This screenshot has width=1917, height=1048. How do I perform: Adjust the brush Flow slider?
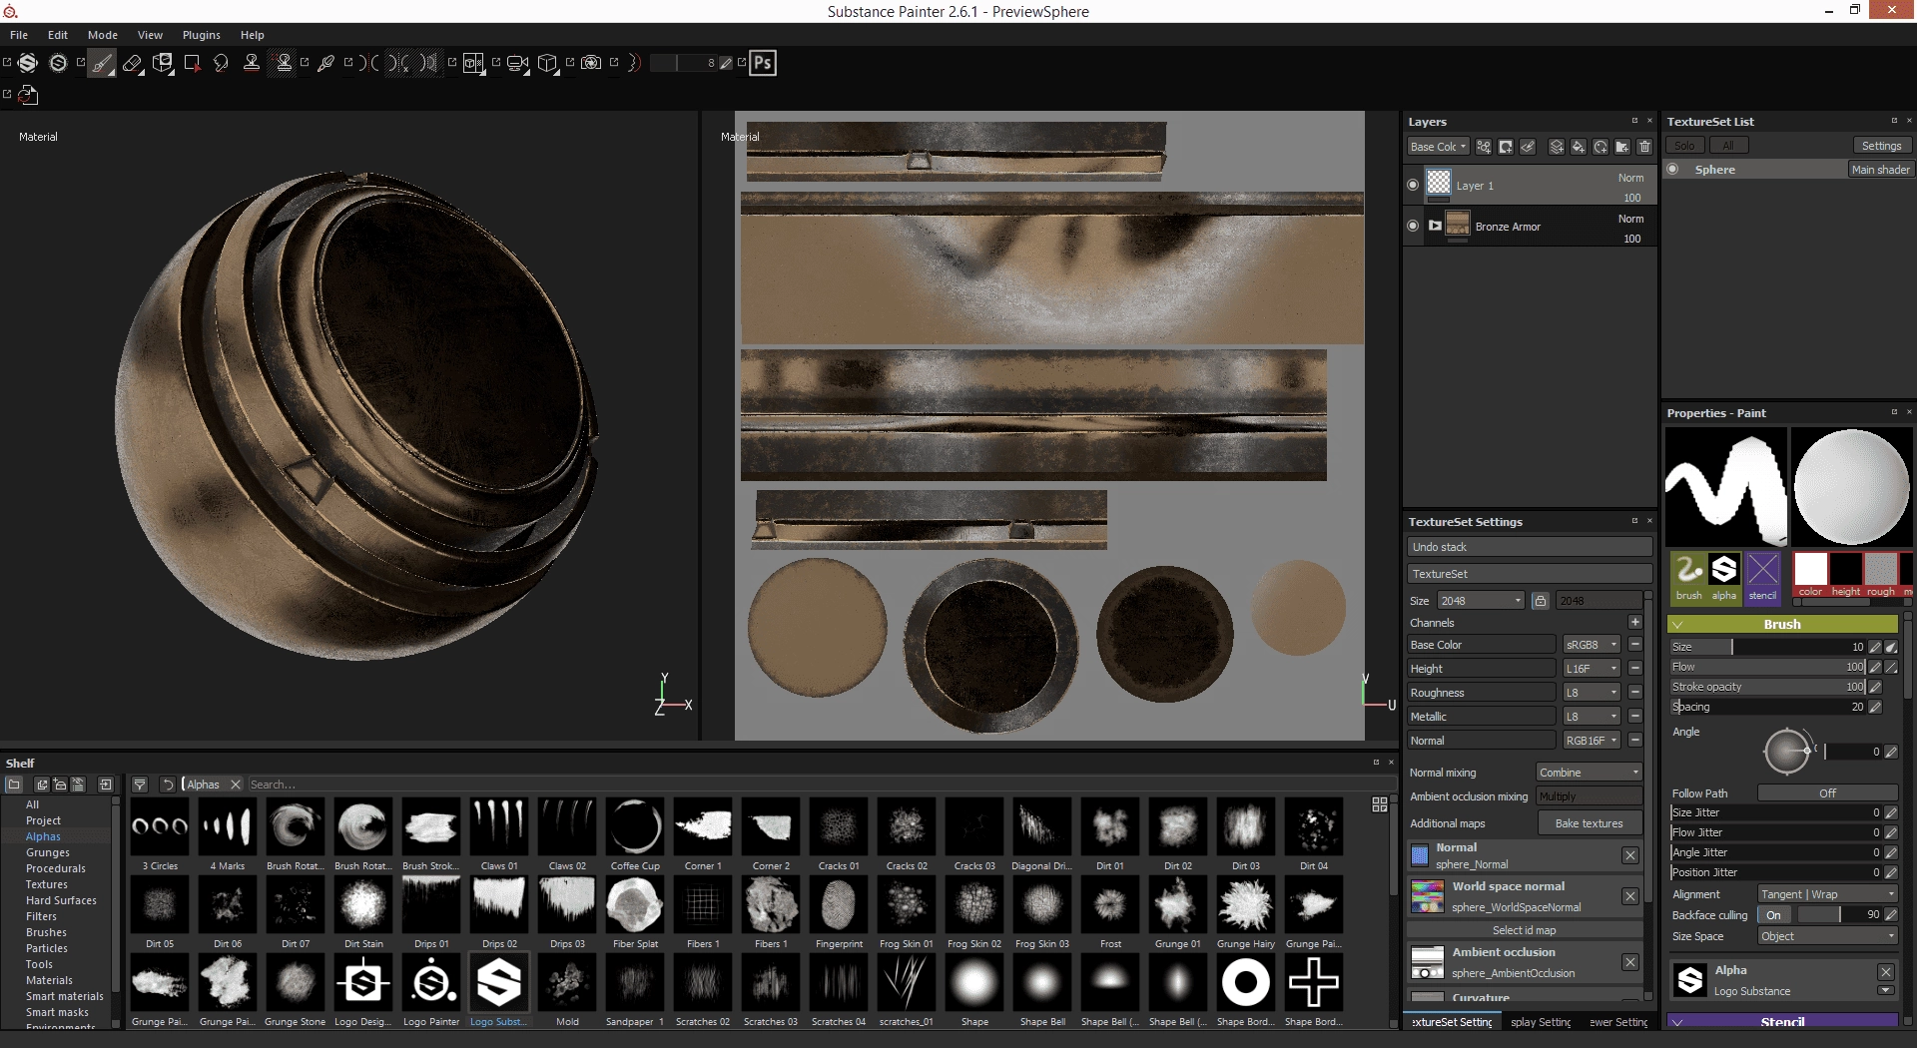[x=1767, y=667]
